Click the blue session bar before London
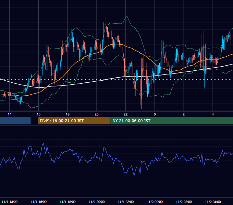The image size is (233, 205). [15, 121]
